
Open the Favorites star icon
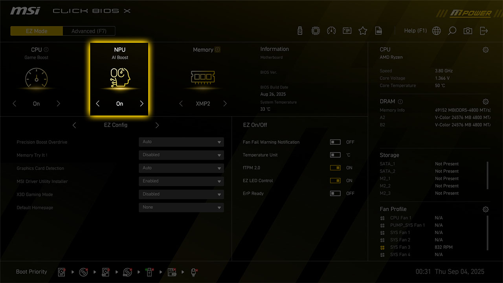[363, 31]
